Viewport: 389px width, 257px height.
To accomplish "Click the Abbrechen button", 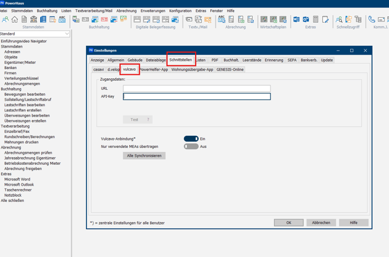I will tap(321, 222).
